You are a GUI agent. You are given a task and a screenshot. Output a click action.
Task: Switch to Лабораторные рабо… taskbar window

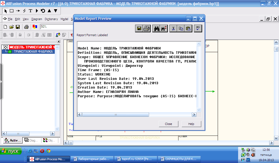(x=92, y=159)
